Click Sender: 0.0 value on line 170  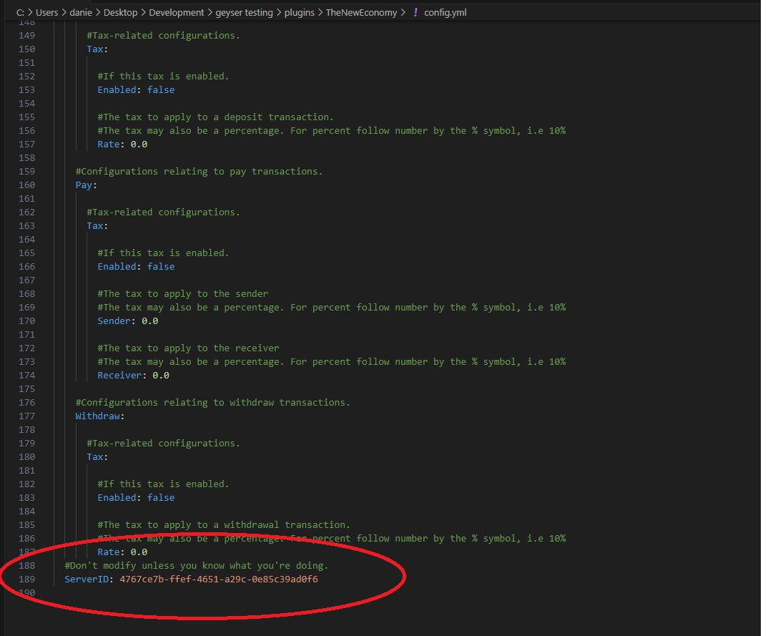pyautogui.click(x=149, y=321)
